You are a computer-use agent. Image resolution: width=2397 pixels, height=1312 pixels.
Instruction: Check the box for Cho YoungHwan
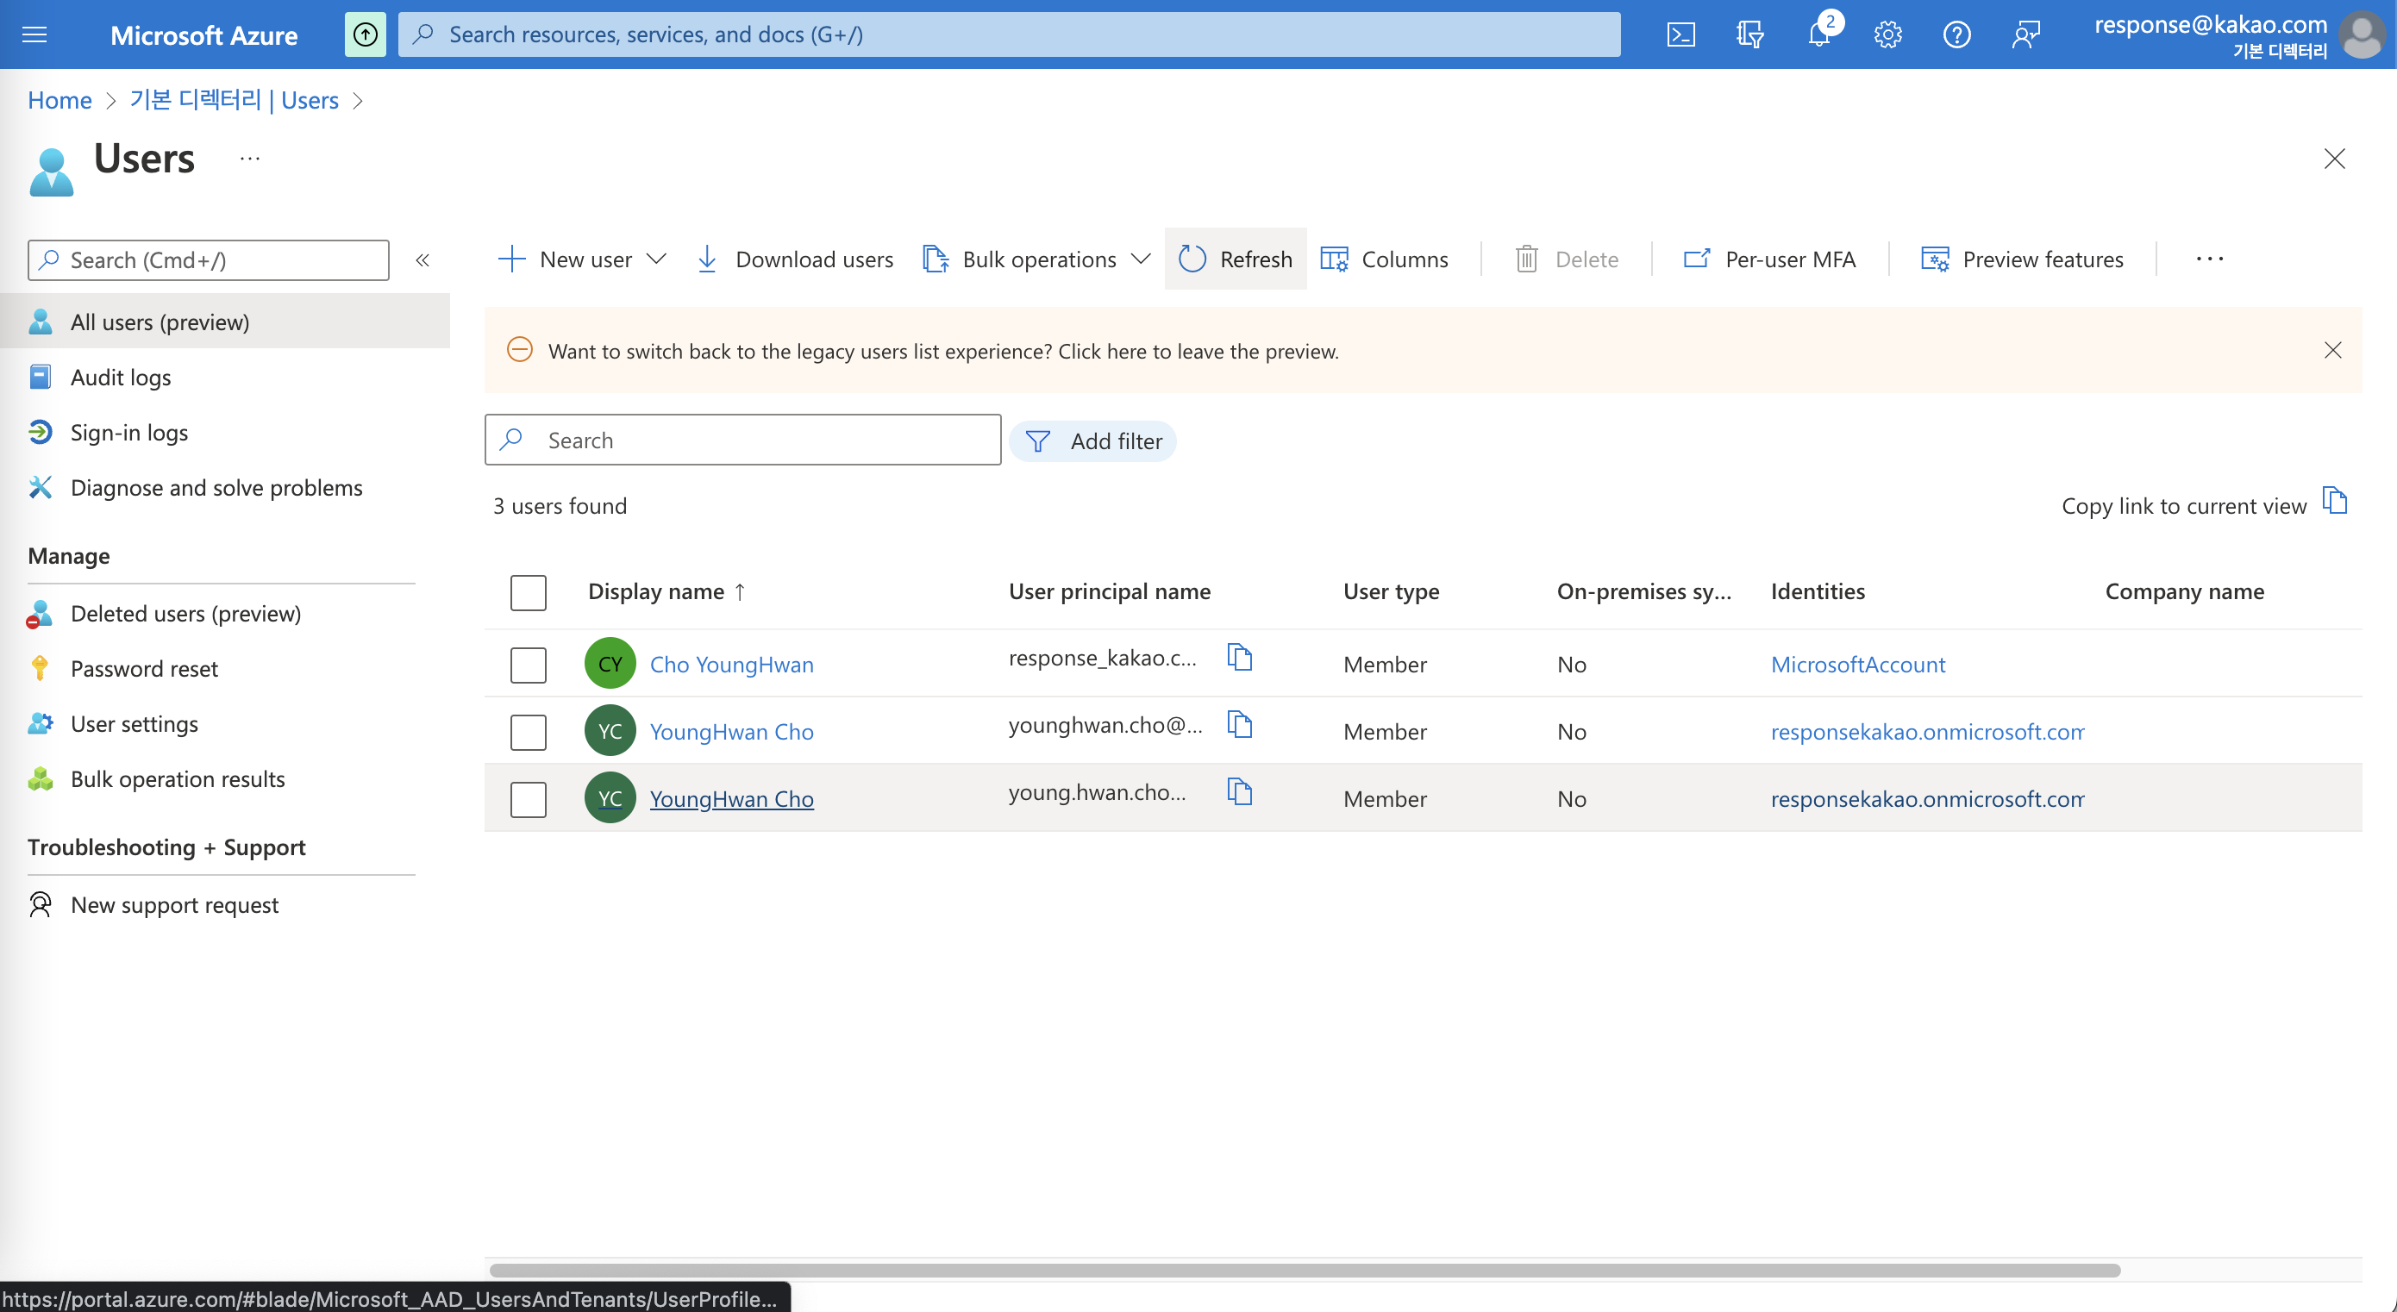[x=528, y=665]
